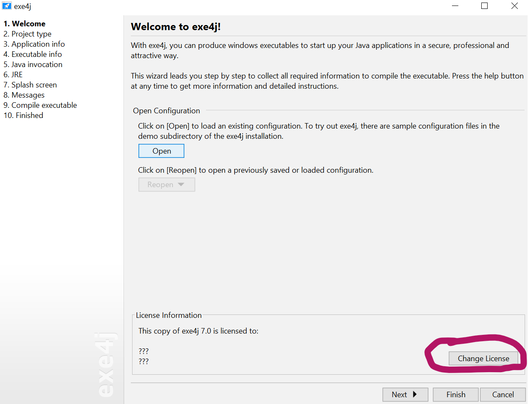Go to '2. Project type' step

tap(28, 34)
